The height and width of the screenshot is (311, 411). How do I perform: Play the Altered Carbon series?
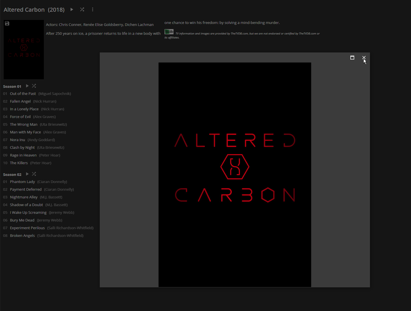coord(72,9)
